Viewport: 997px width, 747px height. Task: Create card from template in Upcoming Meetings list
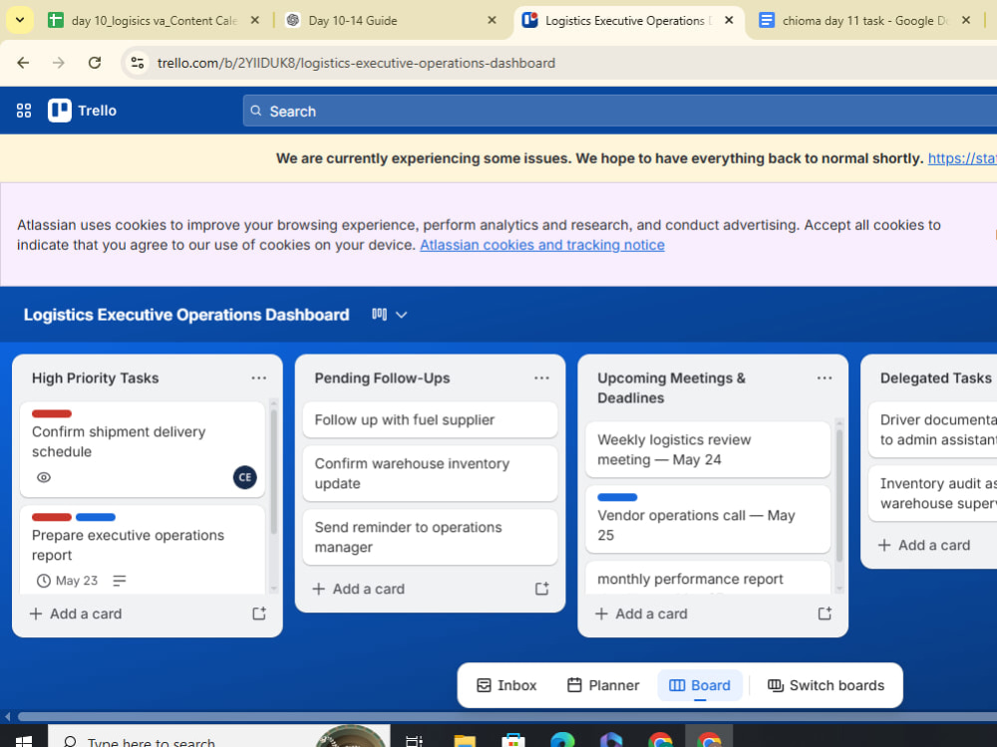tap(825, 614)
